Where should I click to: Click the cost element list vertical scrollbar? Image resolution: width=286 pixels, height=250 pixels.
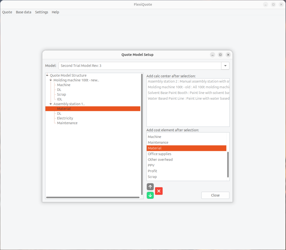pos(228,164)
